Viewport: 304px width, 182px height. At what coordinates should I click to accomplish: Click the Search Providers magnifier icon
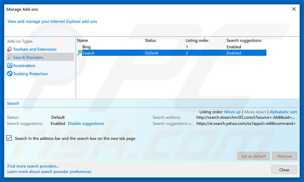(10, 57)
